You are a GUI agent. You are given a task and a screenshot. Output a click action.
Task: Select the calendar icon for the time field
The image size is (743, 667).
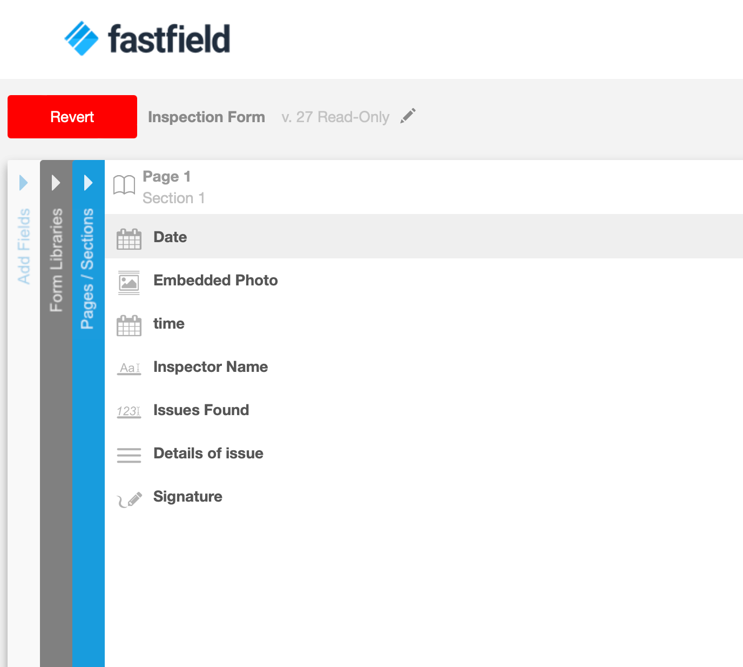tap(129, 325)
